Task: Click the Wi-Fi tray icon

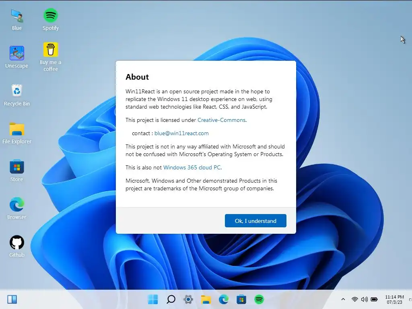Action: click(x=355, y=299)
